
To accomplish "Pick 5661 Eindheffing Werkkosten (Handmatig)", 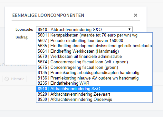I will coord(94,51).
